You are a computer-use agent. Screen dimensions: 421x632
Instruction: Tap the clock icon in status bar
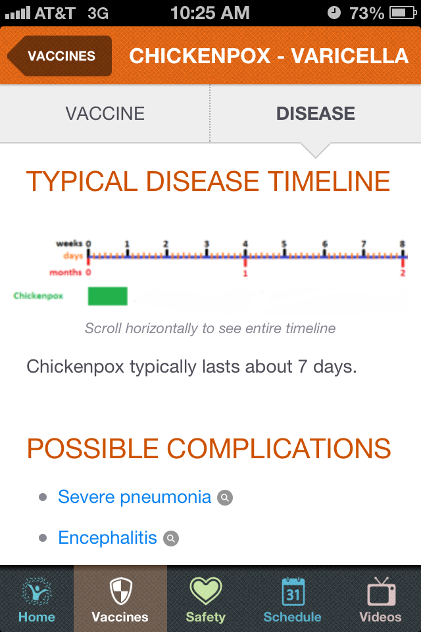tap(334, 13)
